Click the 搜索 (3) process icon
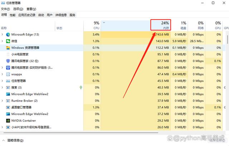This screenshot has height=146, width=229. [x=8, y=88]
